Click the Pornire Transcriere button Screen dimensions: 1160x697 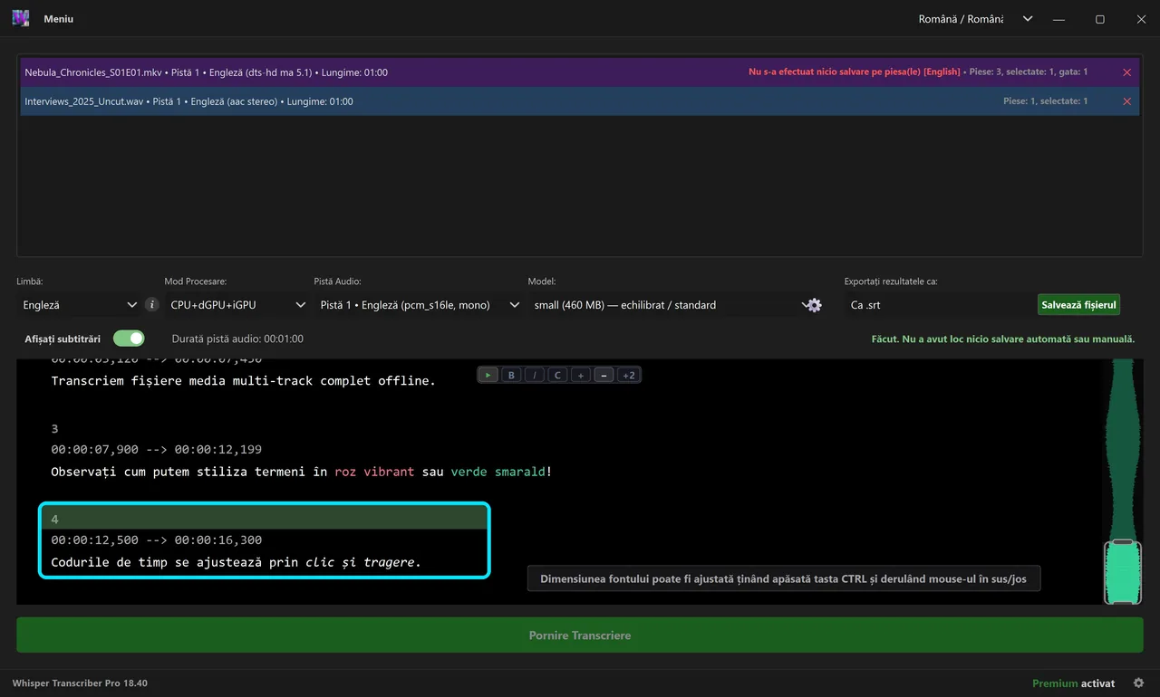580,635
